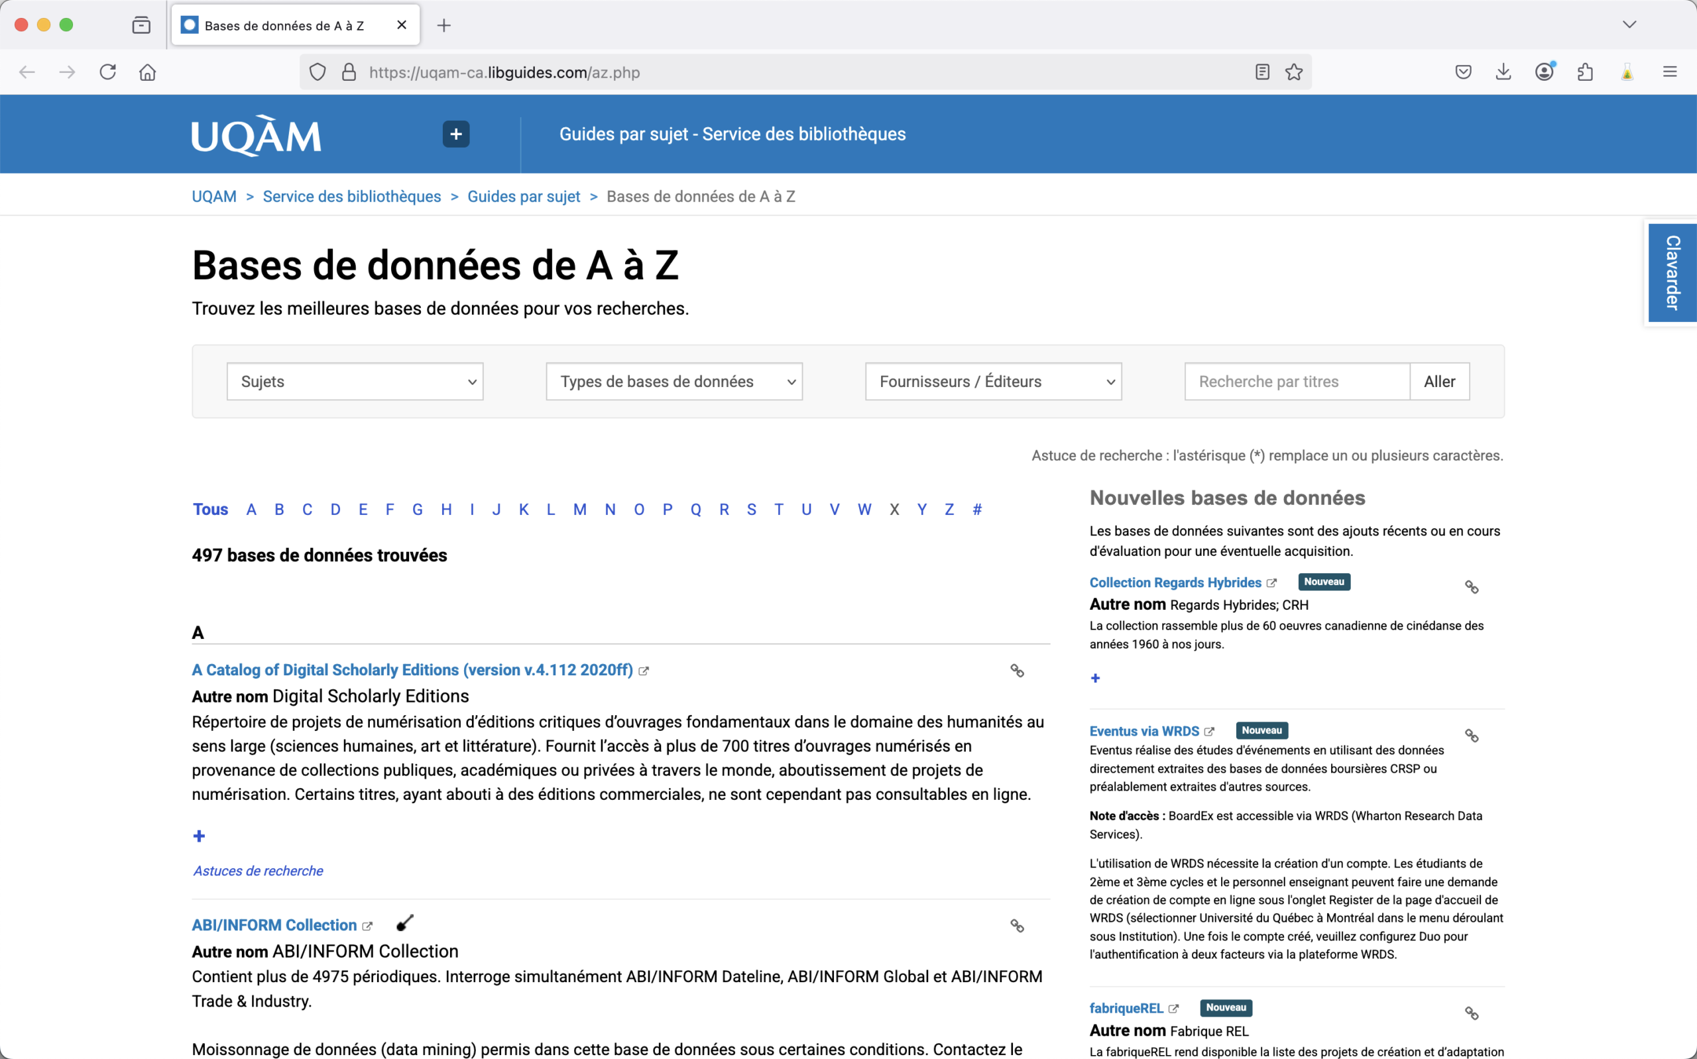Open the extensions puzzle icon
Screen dimensions: 1697x1059
(1586, 72)
